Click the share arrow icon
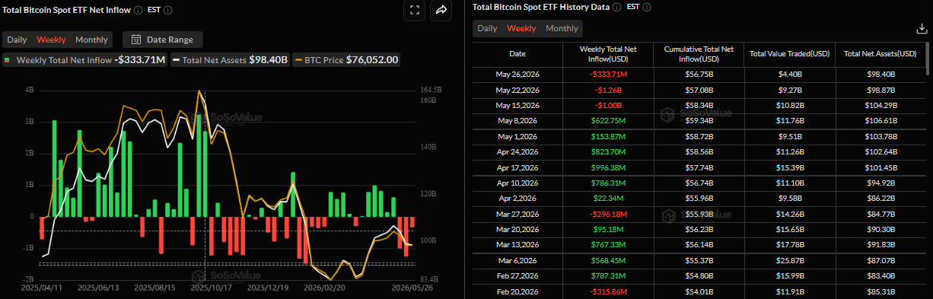Screen dimensions: 933x299 tap(441, 11)
